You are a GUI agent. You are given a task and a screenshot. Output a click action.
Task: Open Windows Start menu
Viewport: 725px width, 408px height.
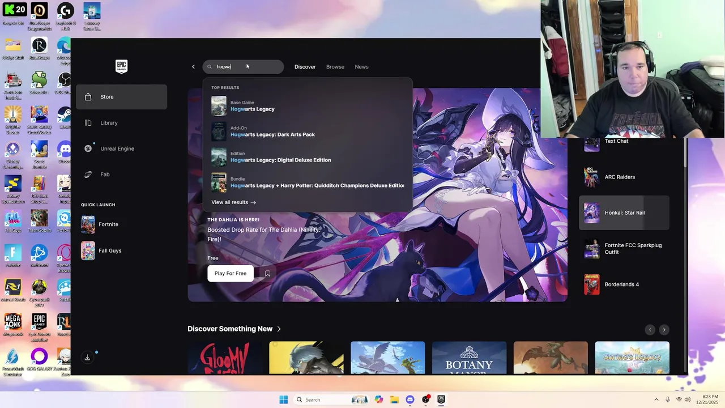click(283, 399)
